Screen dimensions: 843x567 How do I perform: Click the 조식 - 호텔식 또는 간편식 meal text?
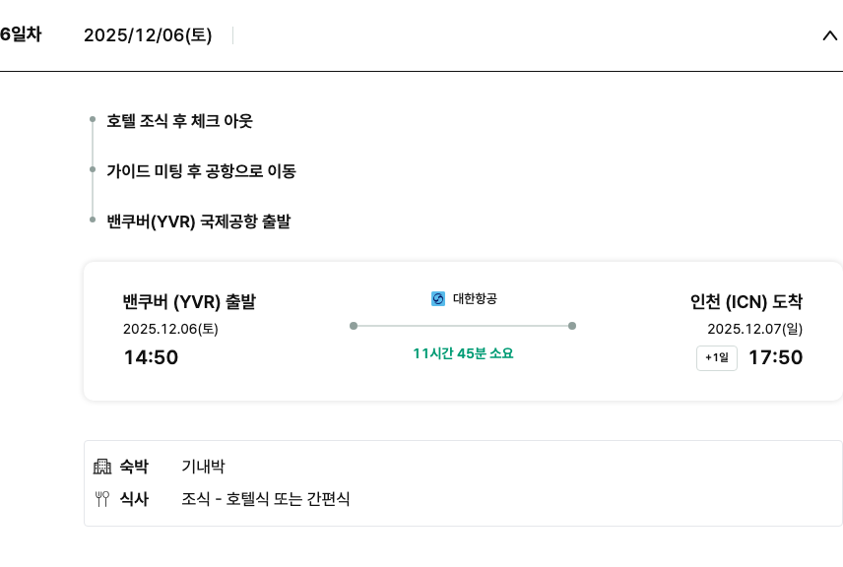pyautogui.click(x=266, y=499)
